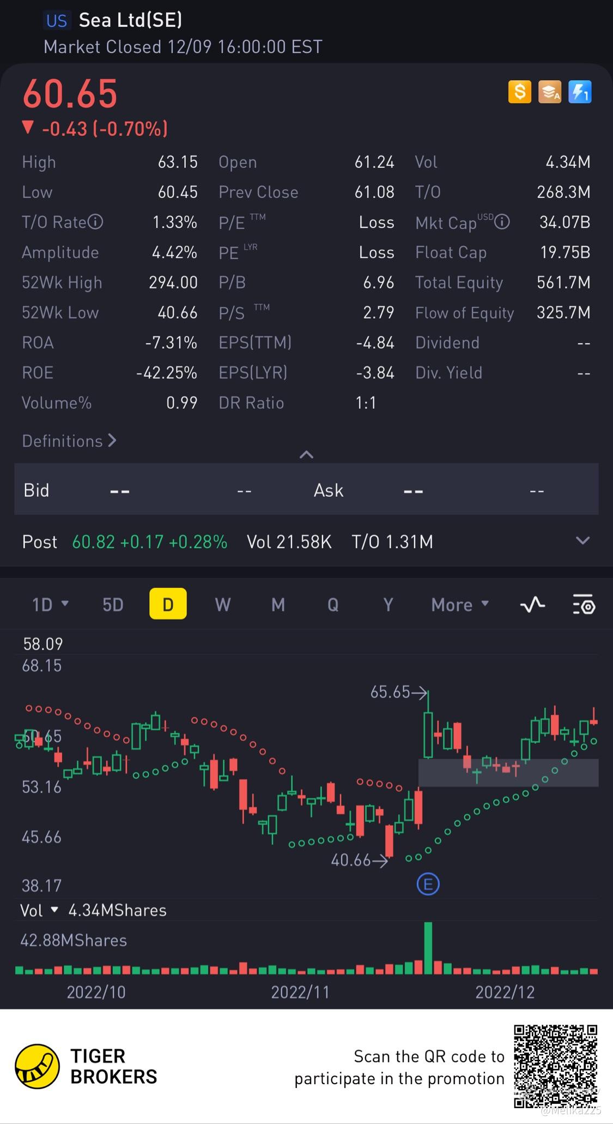Tap the orange layers badge icon
The width and height of the screenshot is (613, 1124).
[x=549, y=92]
